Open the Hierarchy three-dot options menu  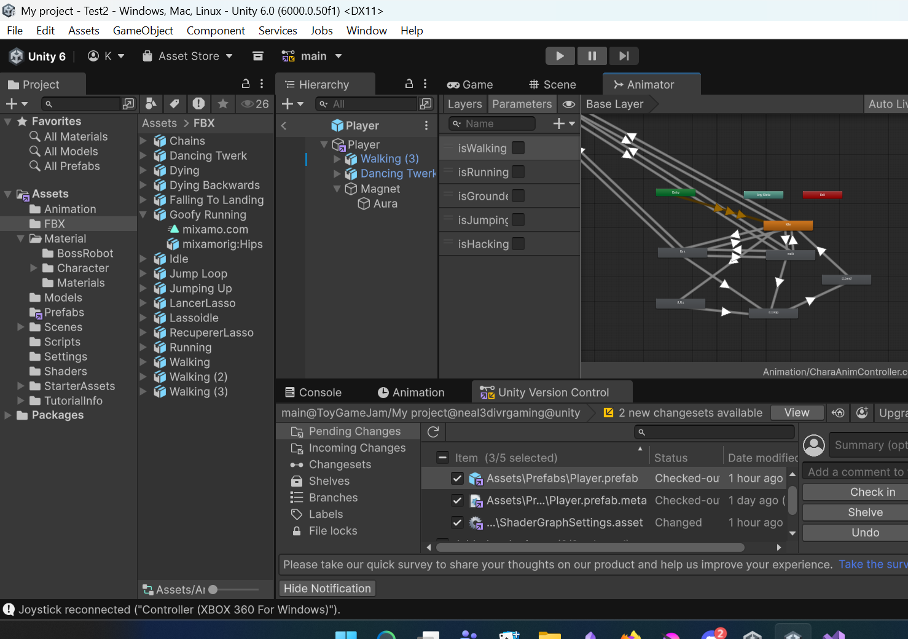(425, 84)
